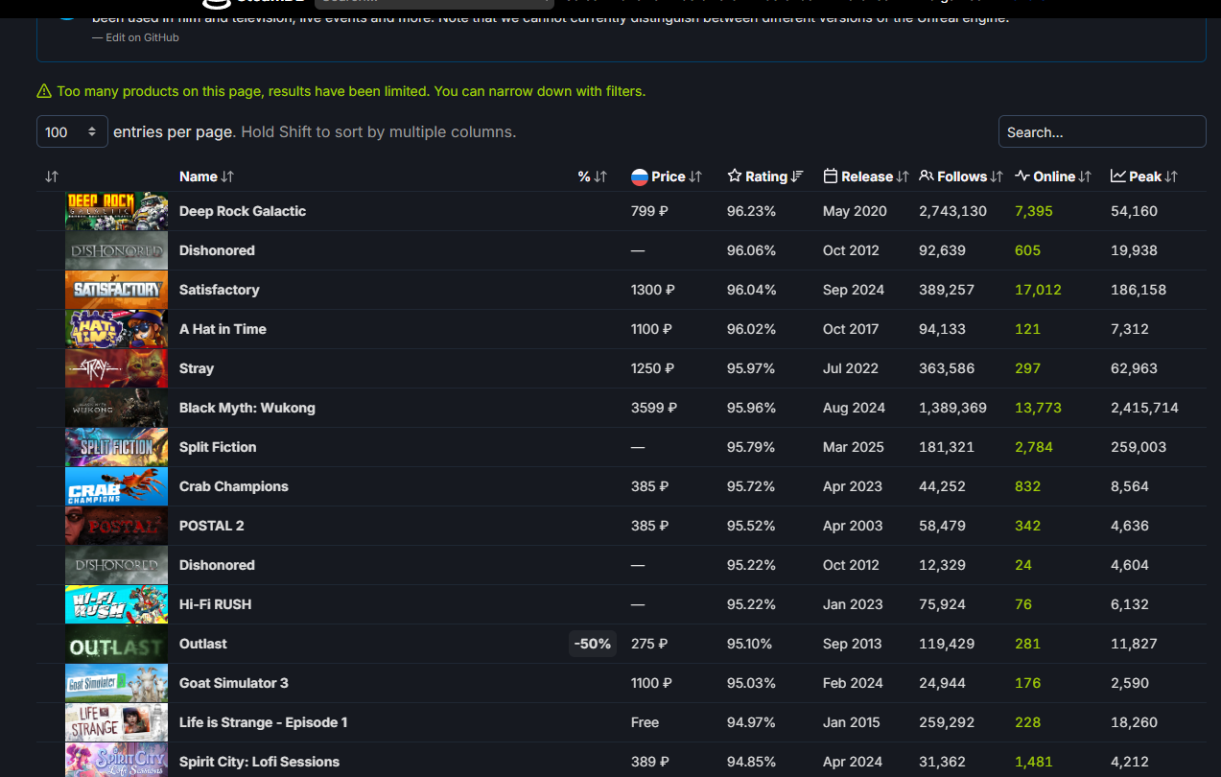The image size is (1221, 777).
Task: Click the yellow warning triangle icon
Action: (44, 91)
